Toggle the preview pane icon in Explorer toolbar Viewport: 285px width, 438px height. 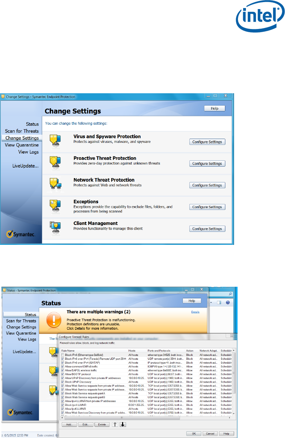pyautogui.click(x=218, y=302)
